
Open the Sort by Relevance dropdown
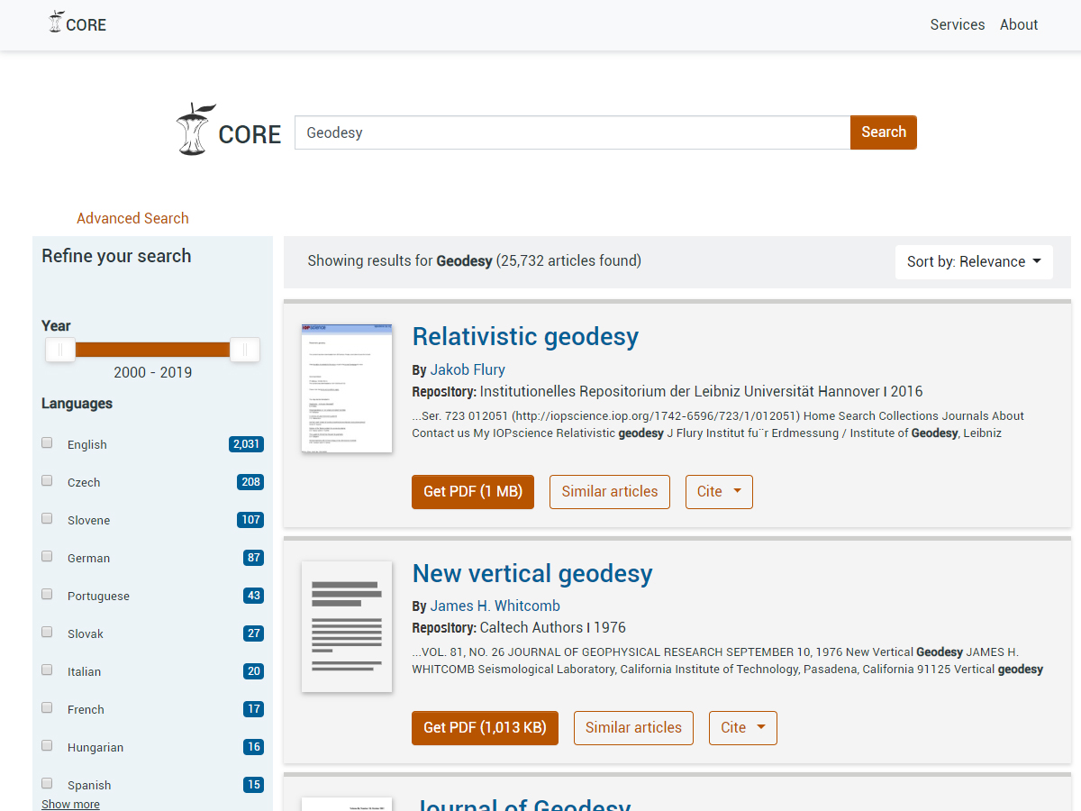(x=973, y=261)
